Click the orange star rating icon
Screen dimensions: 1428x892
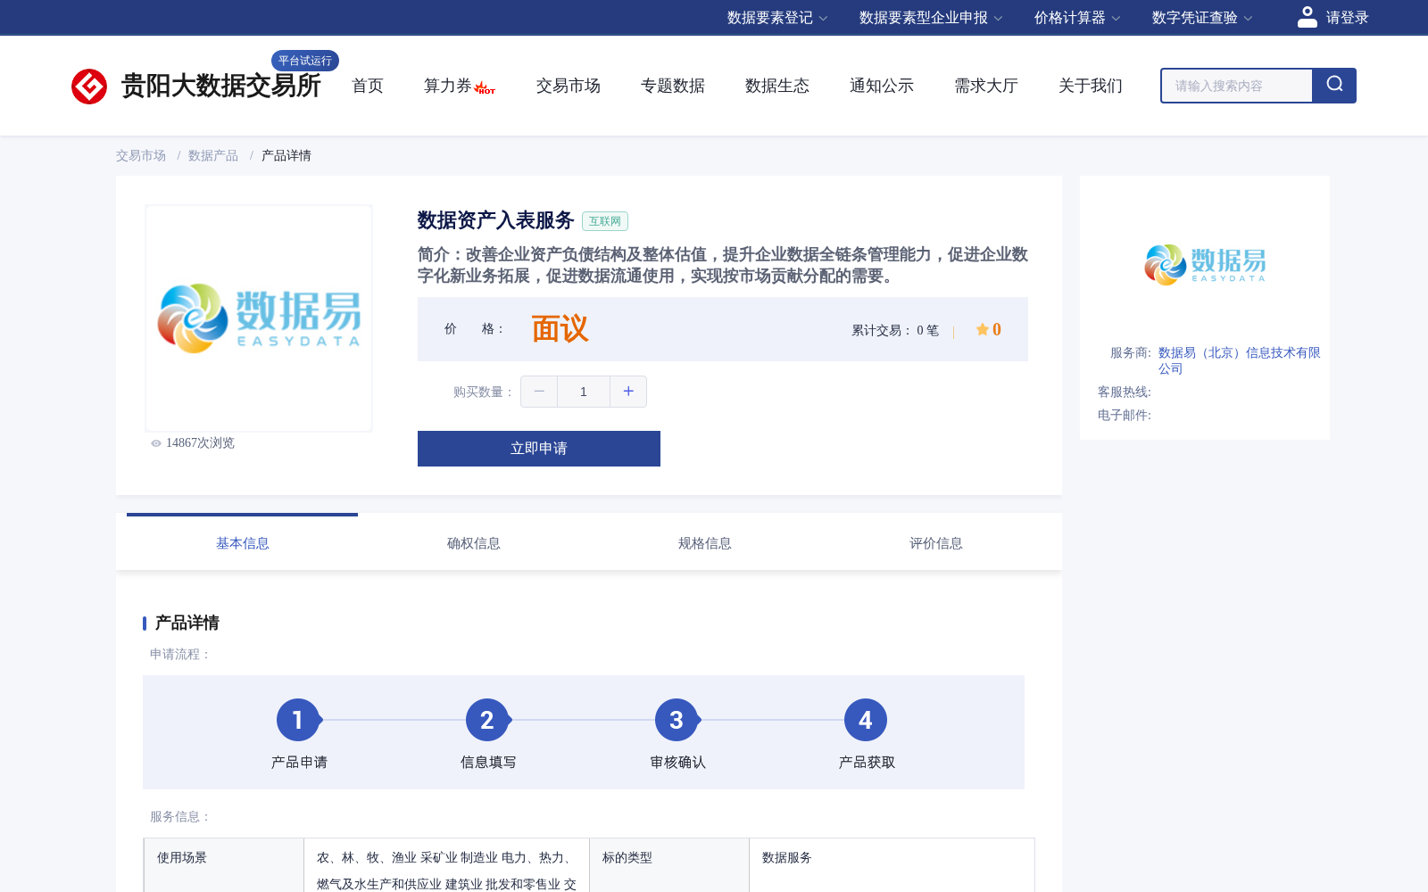[982, 329]
